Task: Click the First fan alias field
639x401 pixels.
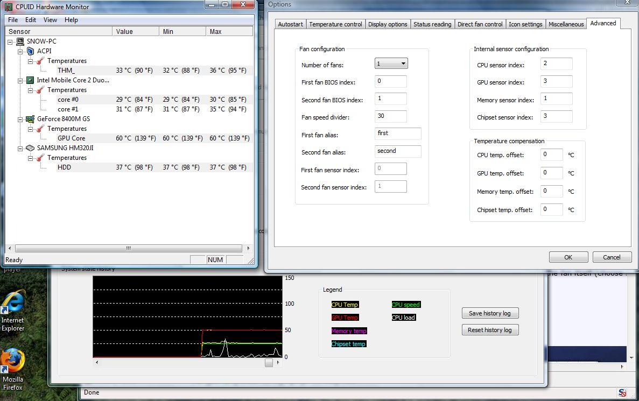Action: tap(398, 133)
